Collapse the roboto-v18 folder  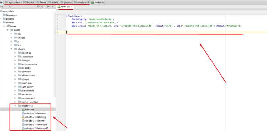15,106
